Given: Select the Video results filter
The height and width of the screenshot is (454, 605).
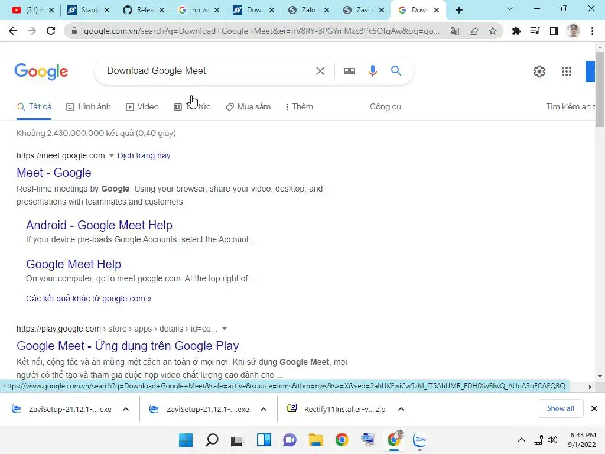Looking at the screenshot, I should click(x=142, y=107).
